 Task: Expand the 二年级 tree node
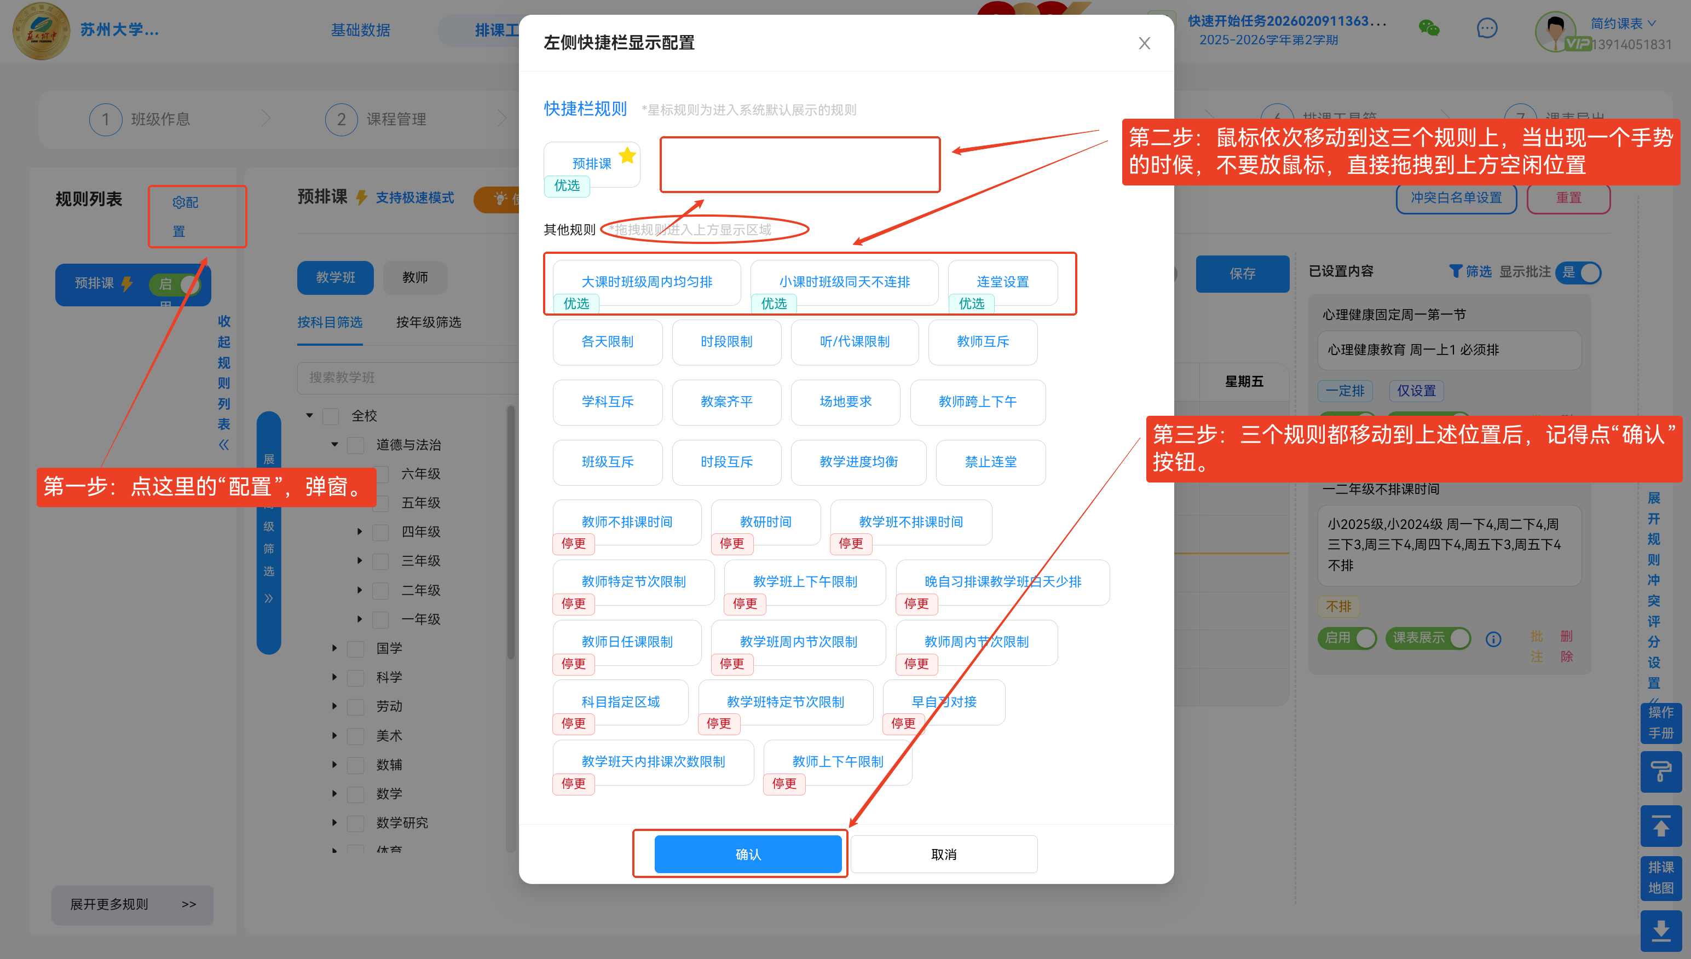[x=360, y=590]
